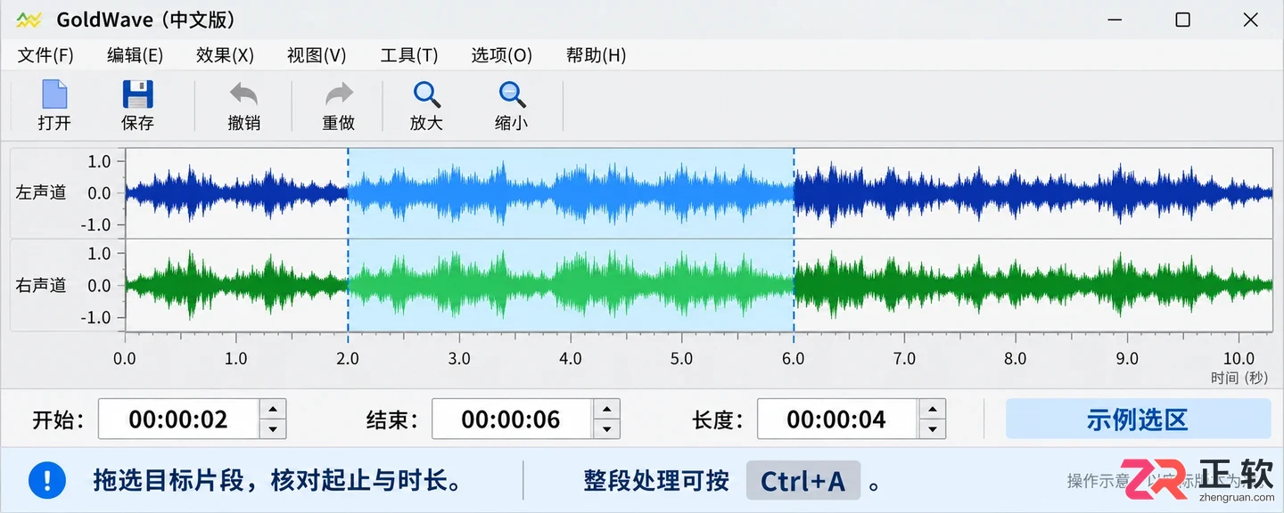The image size is (1284, 513).
Task: Increase 长度 value with up arrow
Action: pyautogui.click(x=932, y=409)
